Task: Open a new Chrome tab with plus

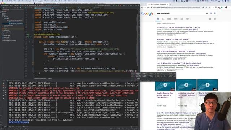Action: [171, 4]
